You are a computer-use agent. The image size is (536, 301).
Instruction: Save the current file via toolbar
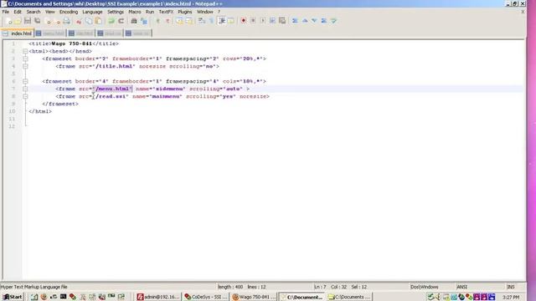[x=28, y=21]
